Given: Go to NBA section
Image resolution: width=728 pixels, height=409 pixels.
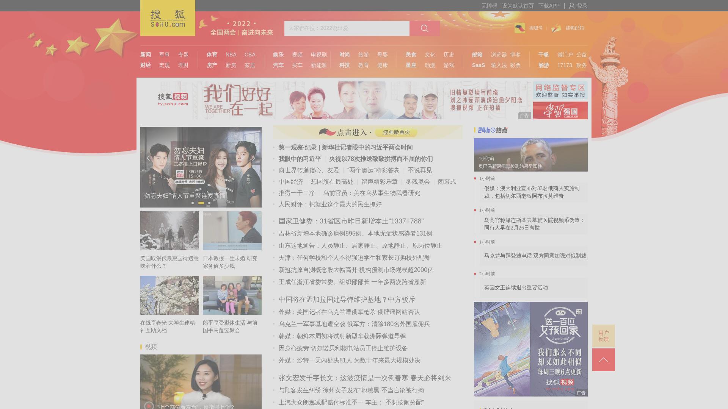Looking at the screenshot, I should 231,55.
